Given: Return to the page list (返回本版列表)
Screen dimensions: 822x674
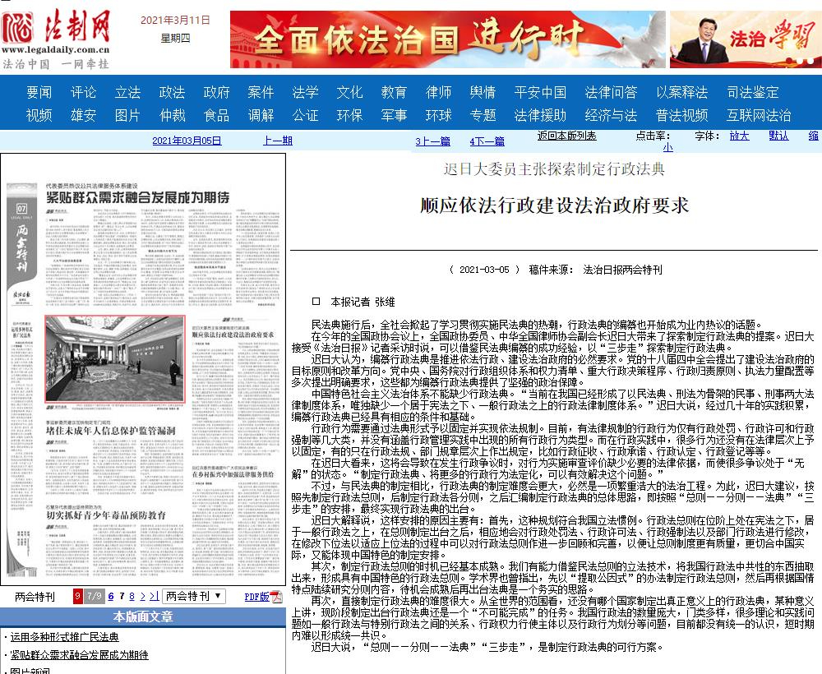Looking at the screenshot, I should point(566,136).
